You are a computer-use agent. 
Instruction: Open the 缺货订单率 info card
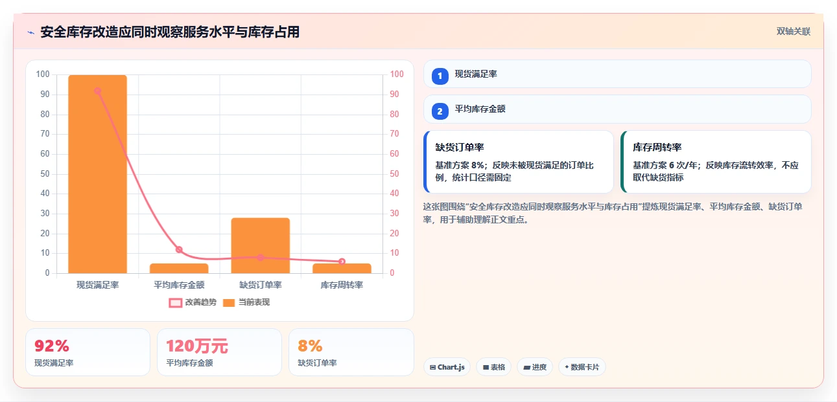pos(519,162)
